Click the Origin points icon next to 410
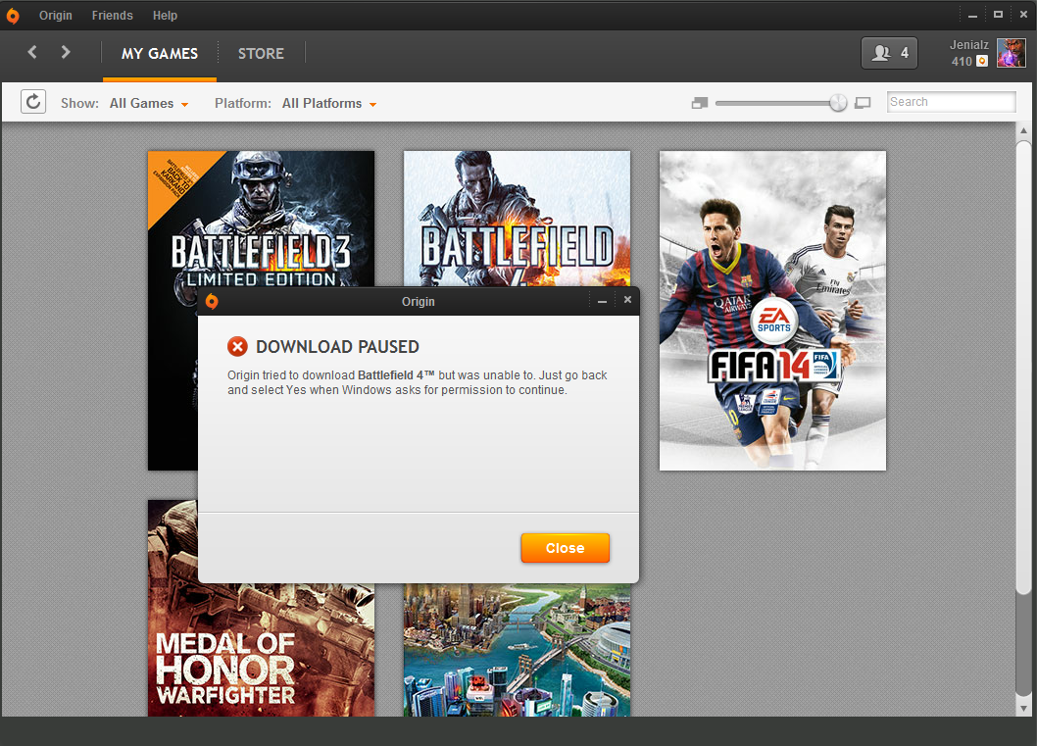Screen dimensions: 1037x746 click(x=982, y=61)
